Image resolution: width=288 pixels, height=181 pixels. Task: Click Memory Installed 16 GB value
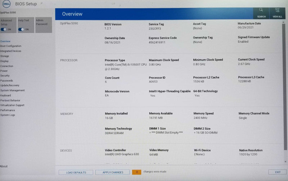109,118
